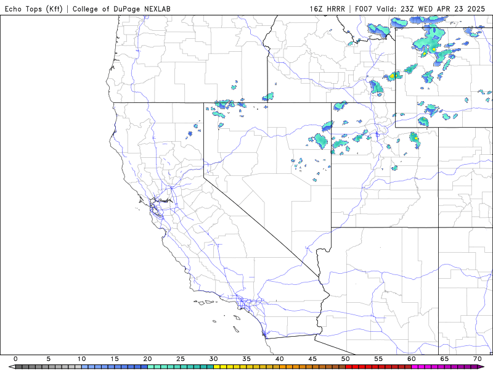493x370 pixels.
Task: Click the teal segment of the color bar
Action: (181, 367)
